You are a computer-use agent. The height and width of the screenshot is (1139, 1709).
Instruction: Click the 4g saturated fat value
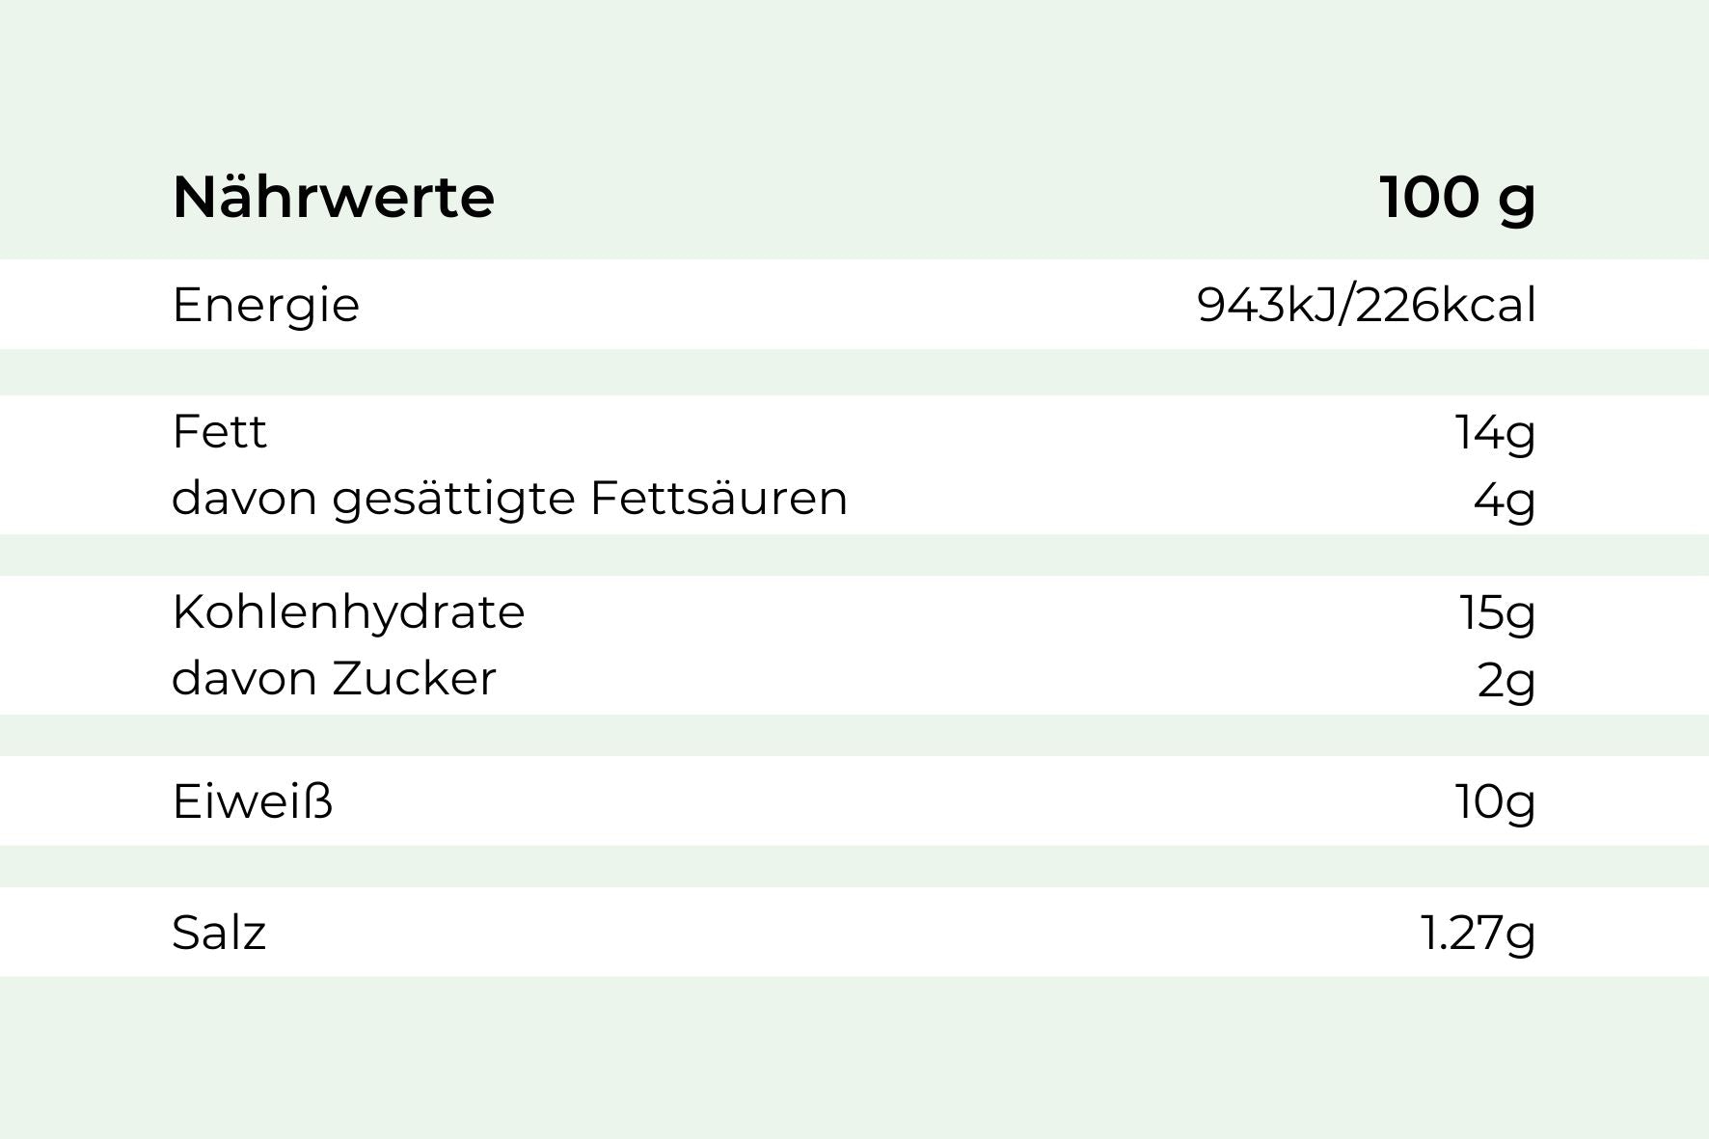pos(1505,500)
